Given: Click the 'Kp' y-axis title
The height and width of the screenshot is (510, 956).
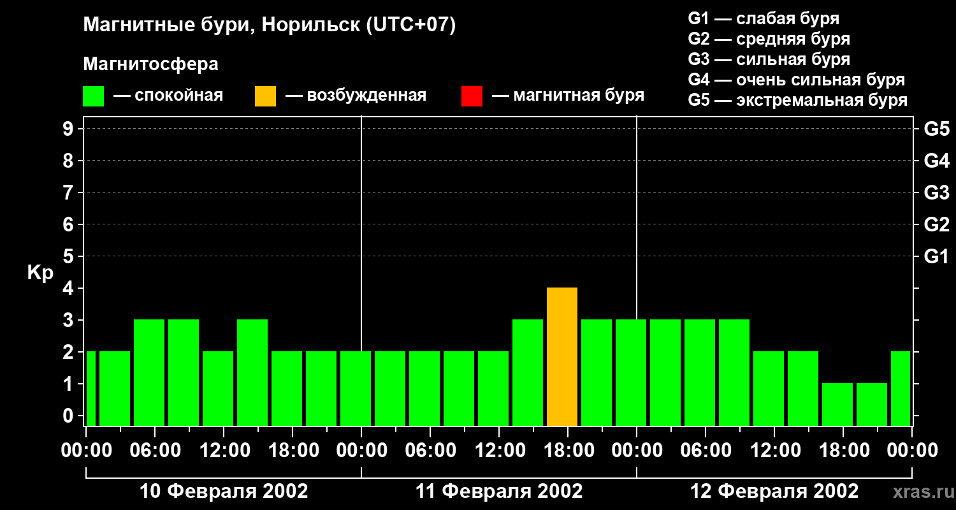Looking at the screenshot, I should 40,273.
